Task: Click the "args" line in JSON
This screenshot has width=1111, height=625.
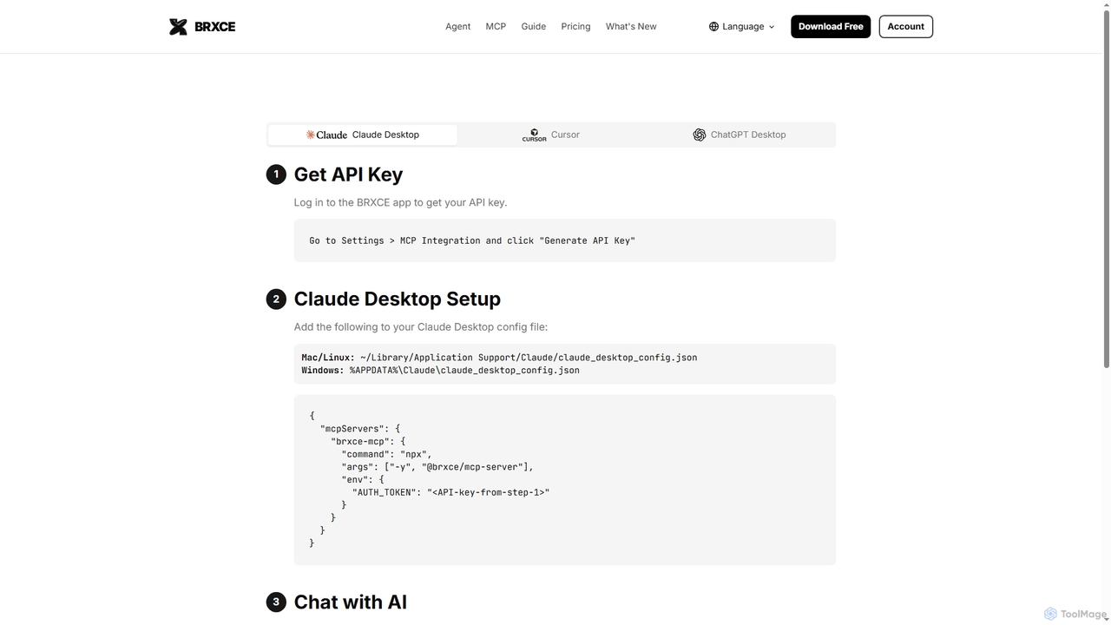Action: [x=437, y=467]
